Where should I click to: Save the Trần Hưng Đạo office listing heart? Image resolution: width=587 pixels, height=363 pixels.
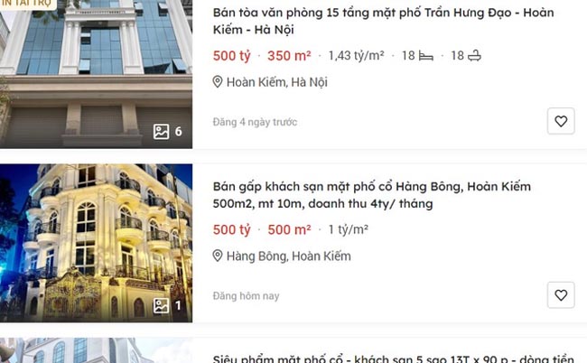tap(561, 121)
